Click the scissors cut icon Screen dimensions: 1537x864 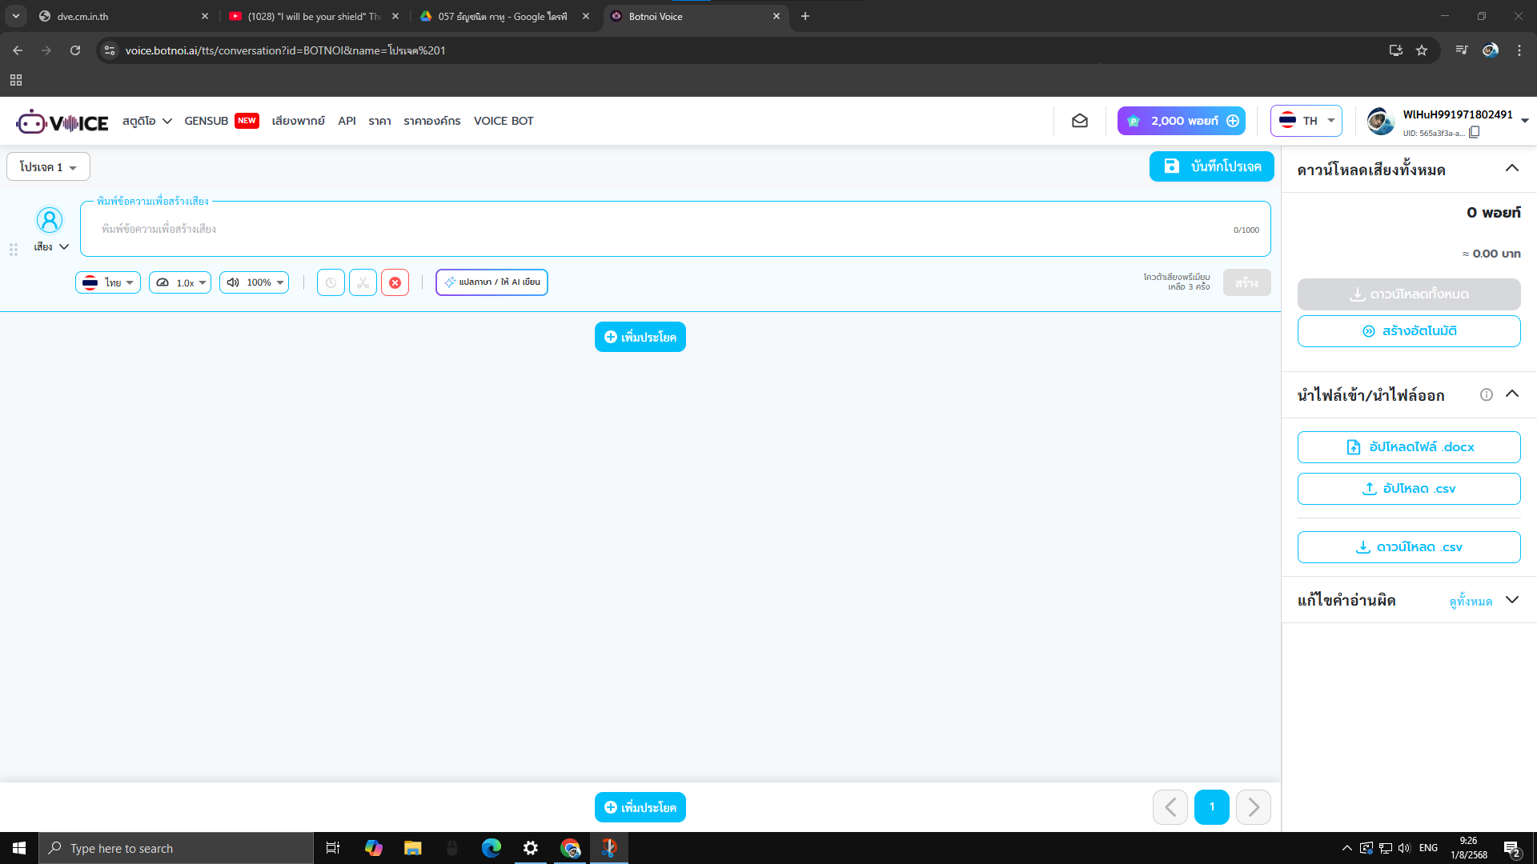click(x=363, y=282)
